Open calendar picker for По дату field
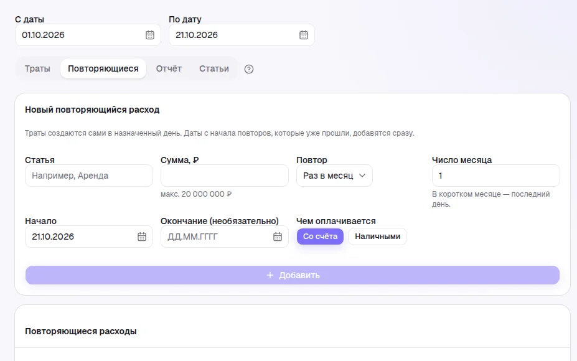Screen dimensions: 577x361 (x=304, y=35)
